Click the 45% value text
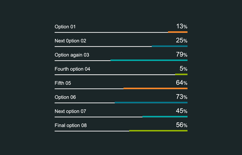This screenshot has width=242, height=155. pos(182,111)
